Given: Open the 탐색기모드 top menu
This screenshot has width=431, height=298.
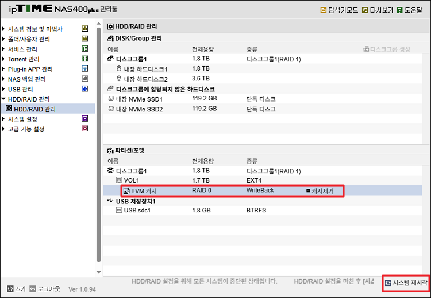Looking at the screenshot, I should click(338, 10).
